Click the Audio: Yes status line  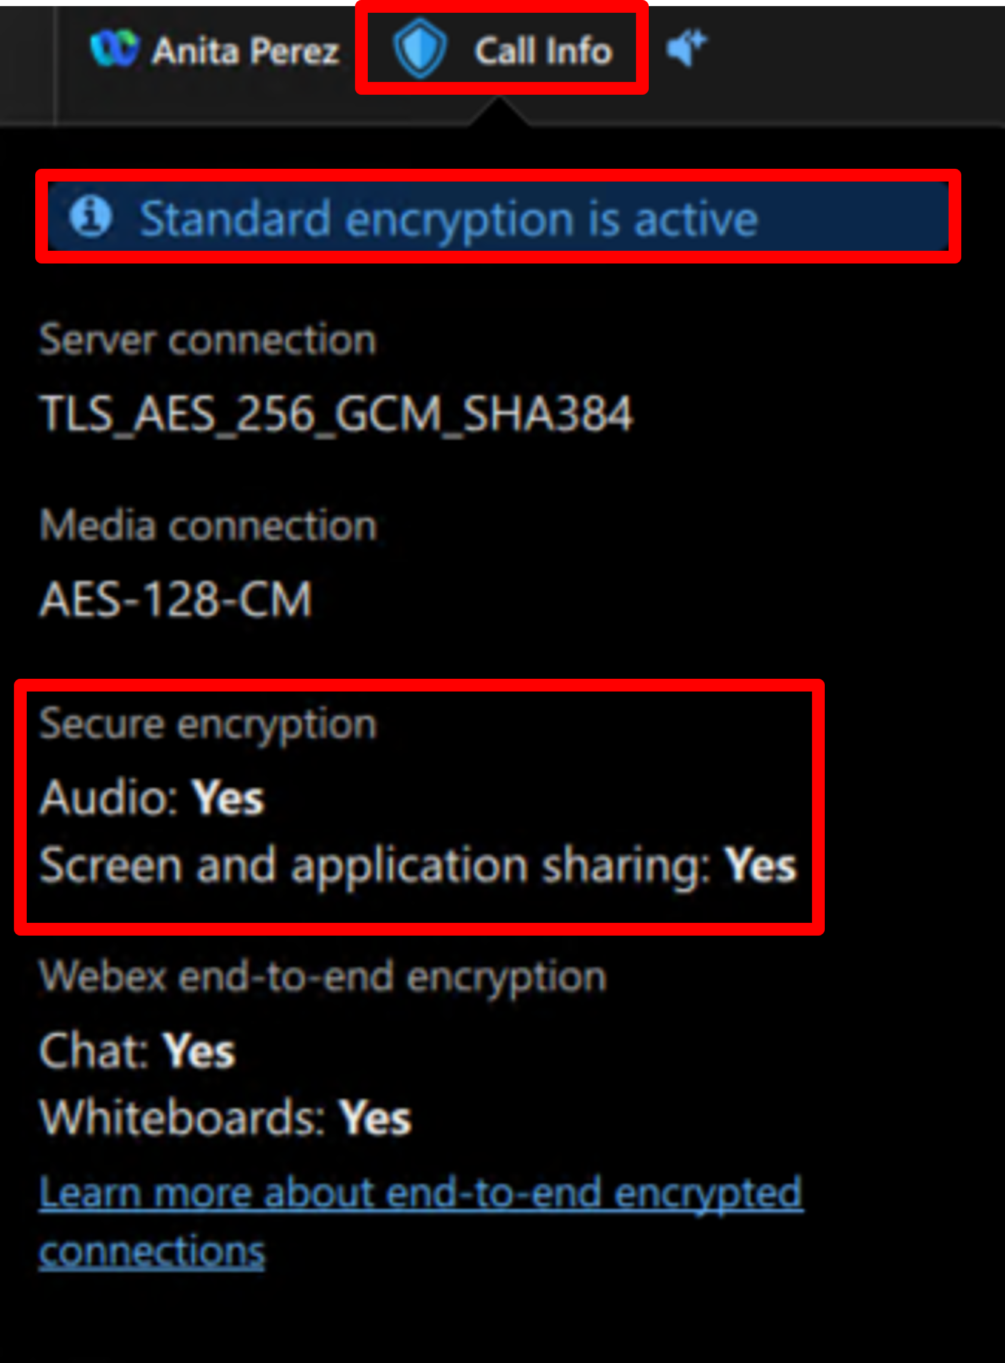tap(152, 797)
